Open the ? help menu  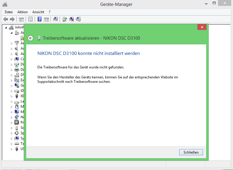pyautogui.click(x=50, y=12)
